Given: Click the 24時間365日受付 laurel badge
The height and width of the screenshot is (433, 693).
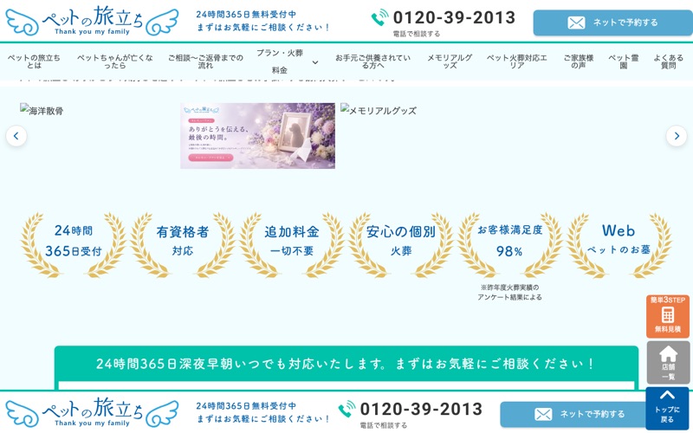Looking at the screenshot, I should [74, 245].
